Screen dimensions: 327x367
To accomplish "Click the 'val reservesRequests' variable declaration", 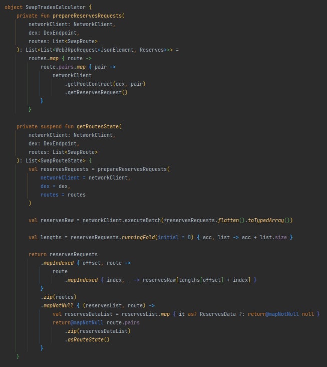I will pyautogui.click(x=59, y=169).
